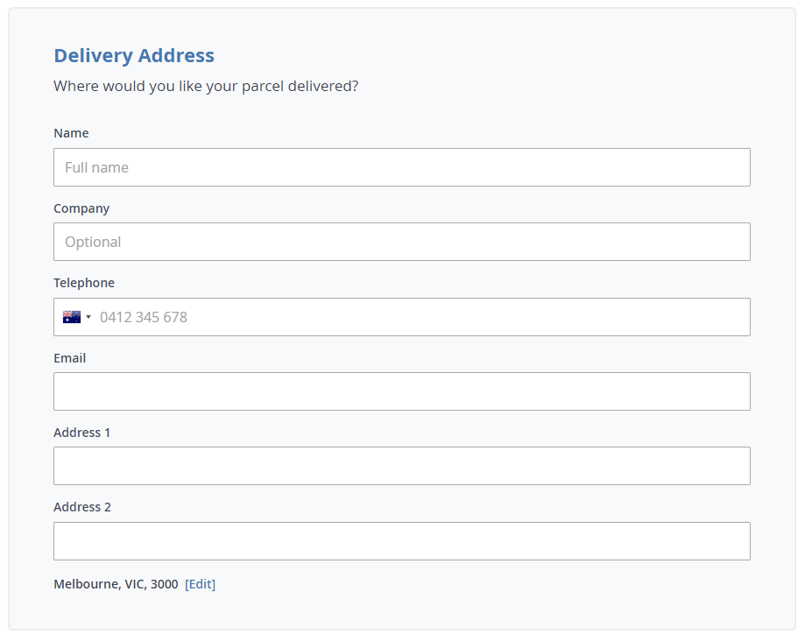Click the Name field label

71,133
